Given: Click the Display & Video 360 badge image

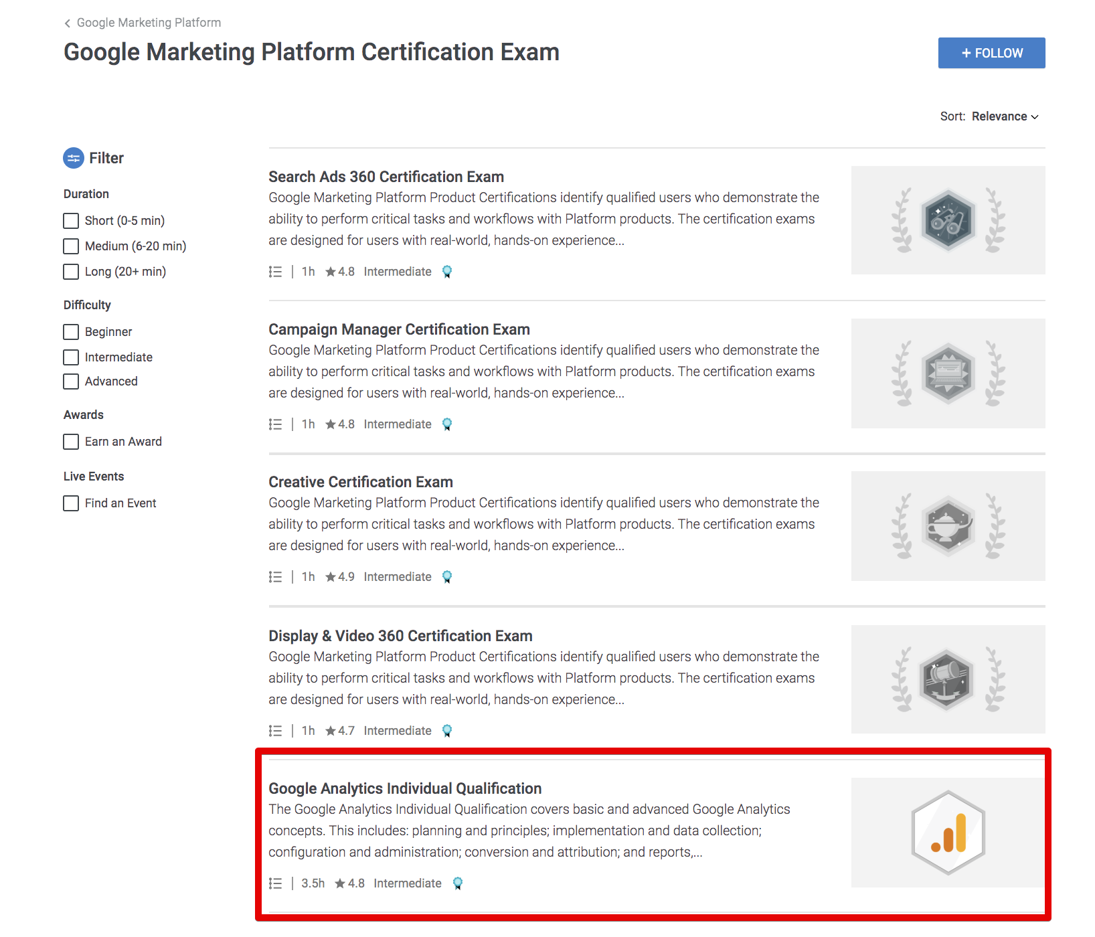Looking at the screenshot, I should click(947, 679).
